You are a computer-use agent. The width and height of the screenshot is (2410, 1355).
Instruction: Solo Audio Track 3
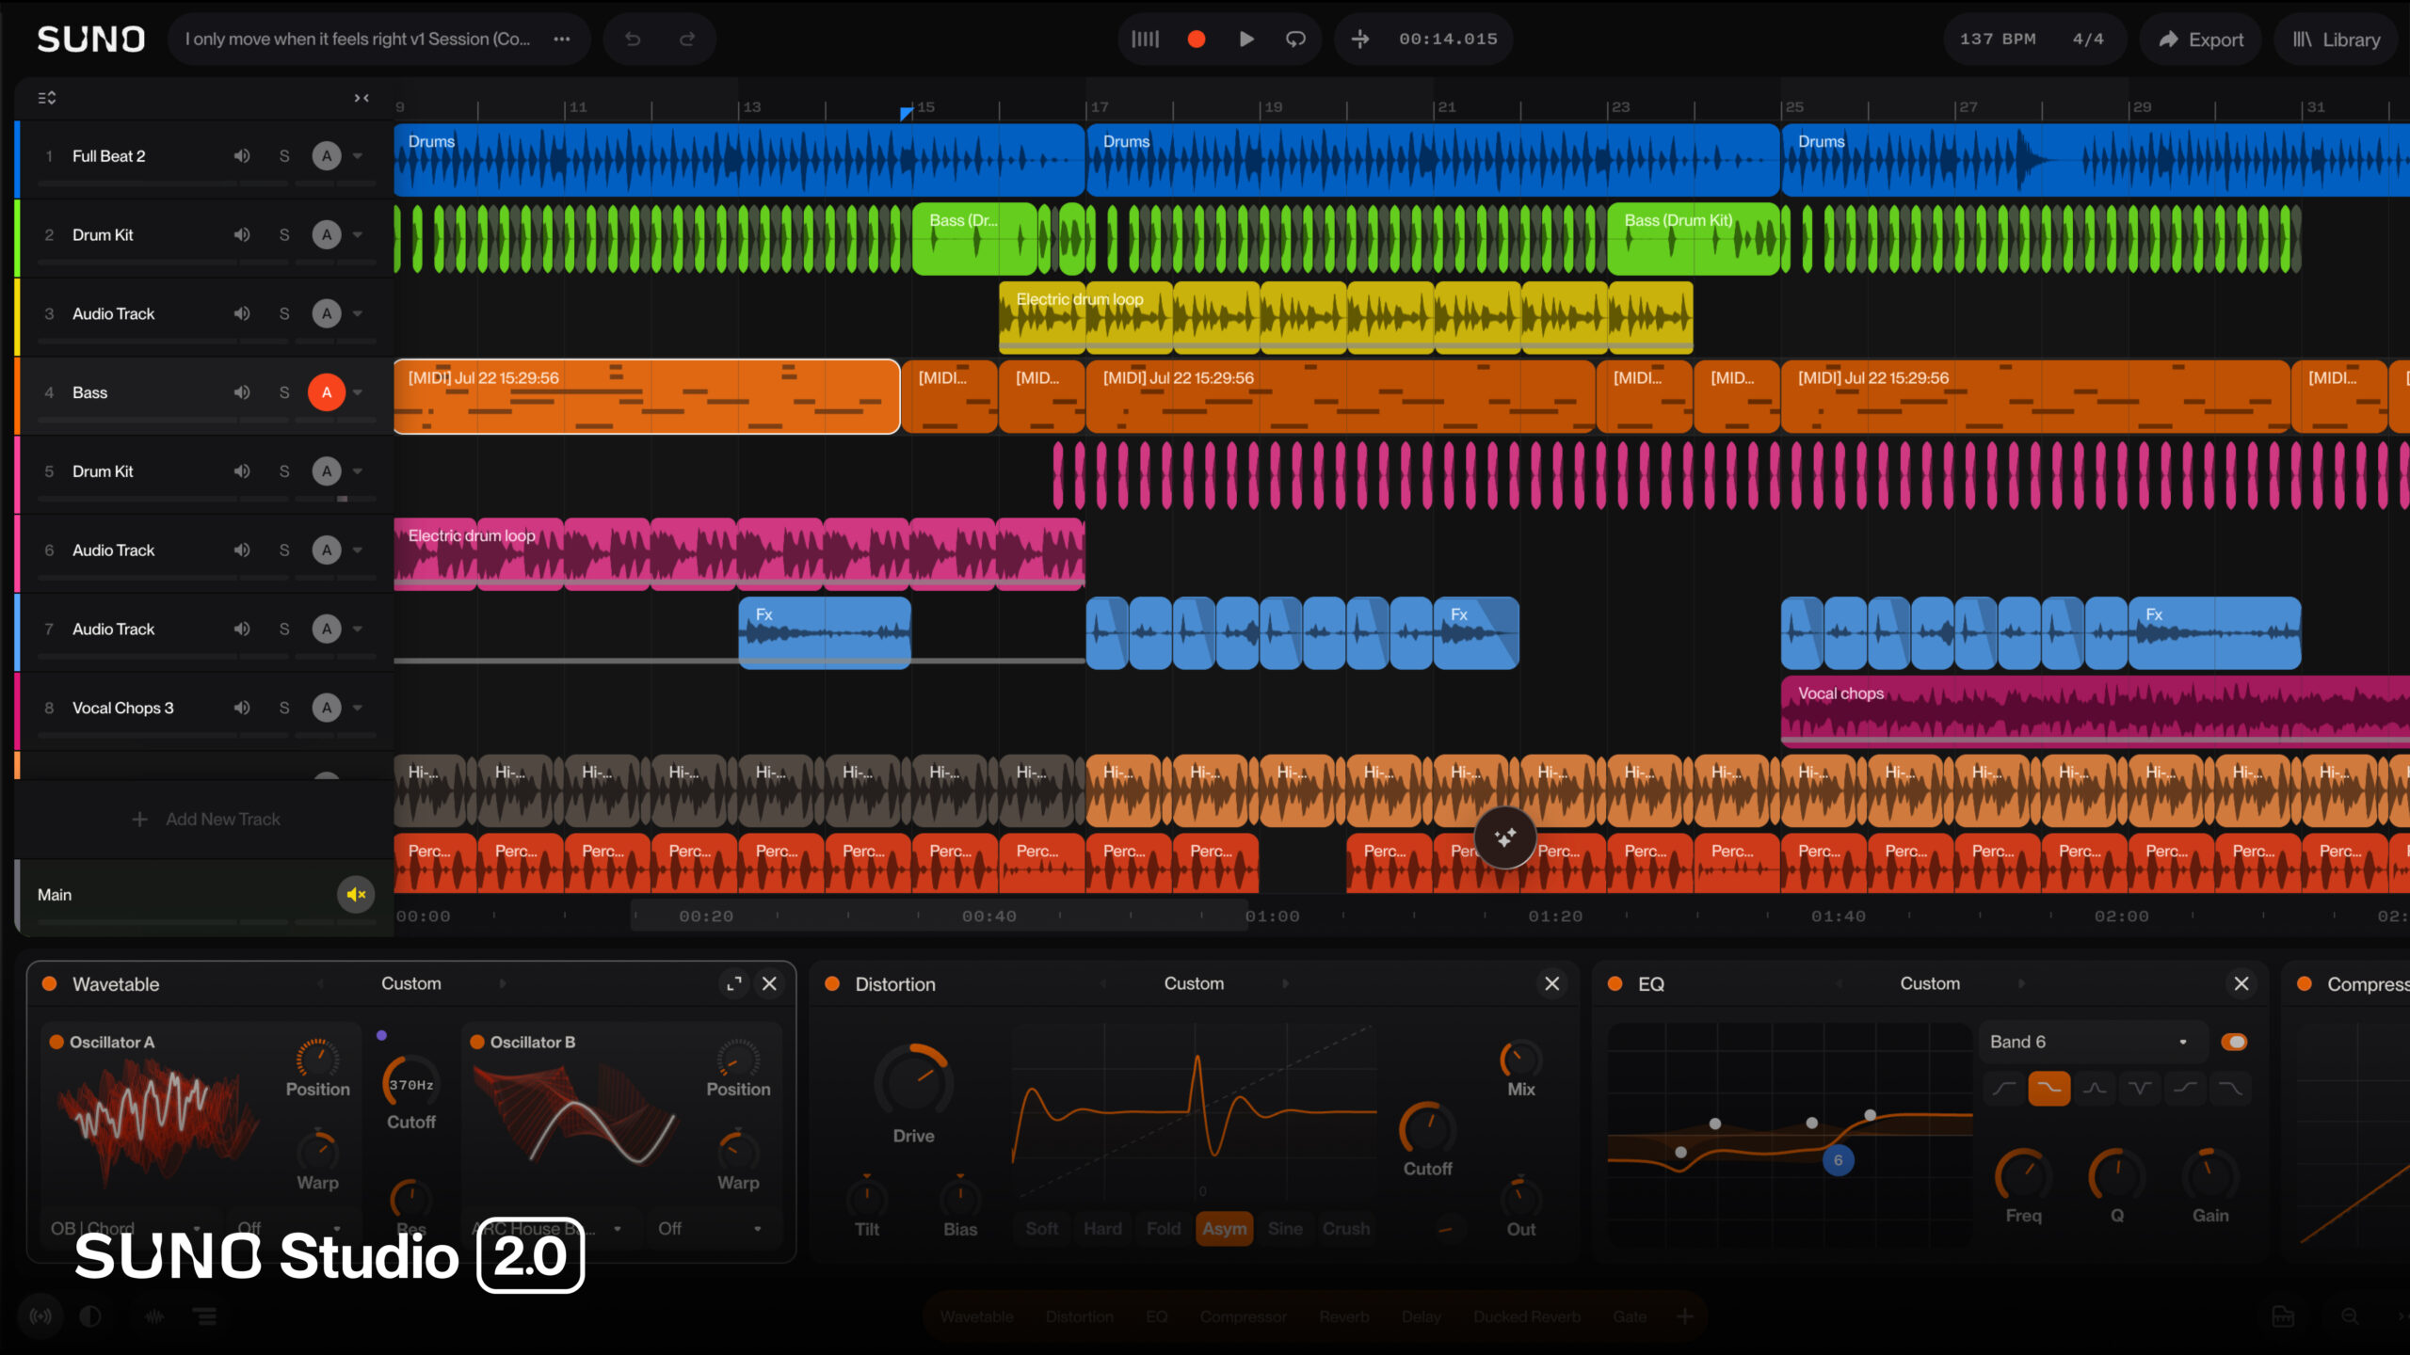tap(284, 313)
